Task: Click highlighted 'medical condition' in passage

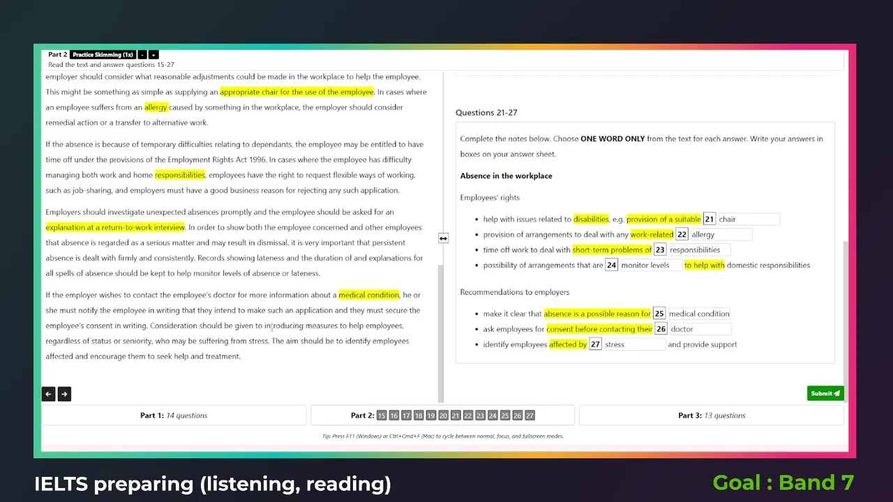Action: coord(369,295)
